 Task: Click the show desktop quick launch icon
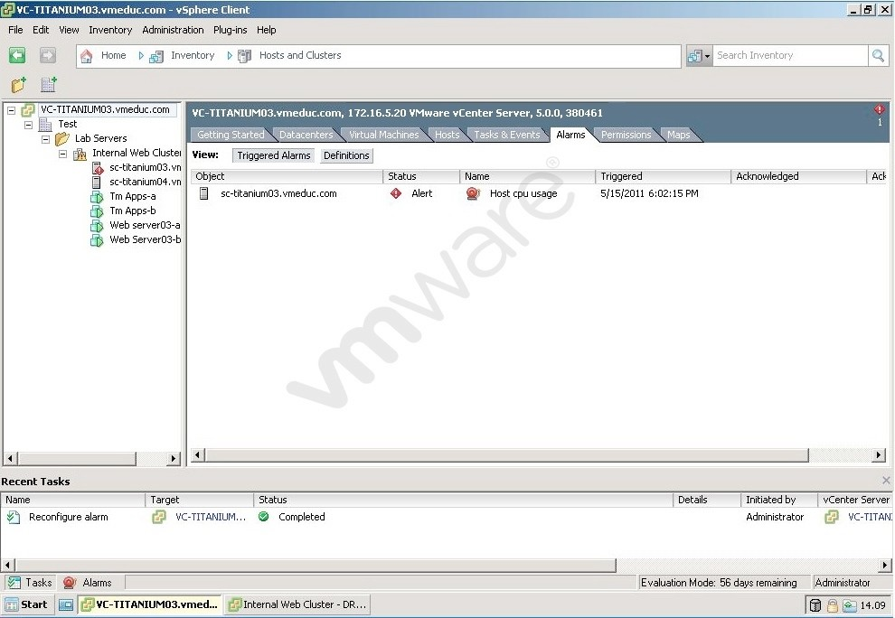tap(66, 604)
